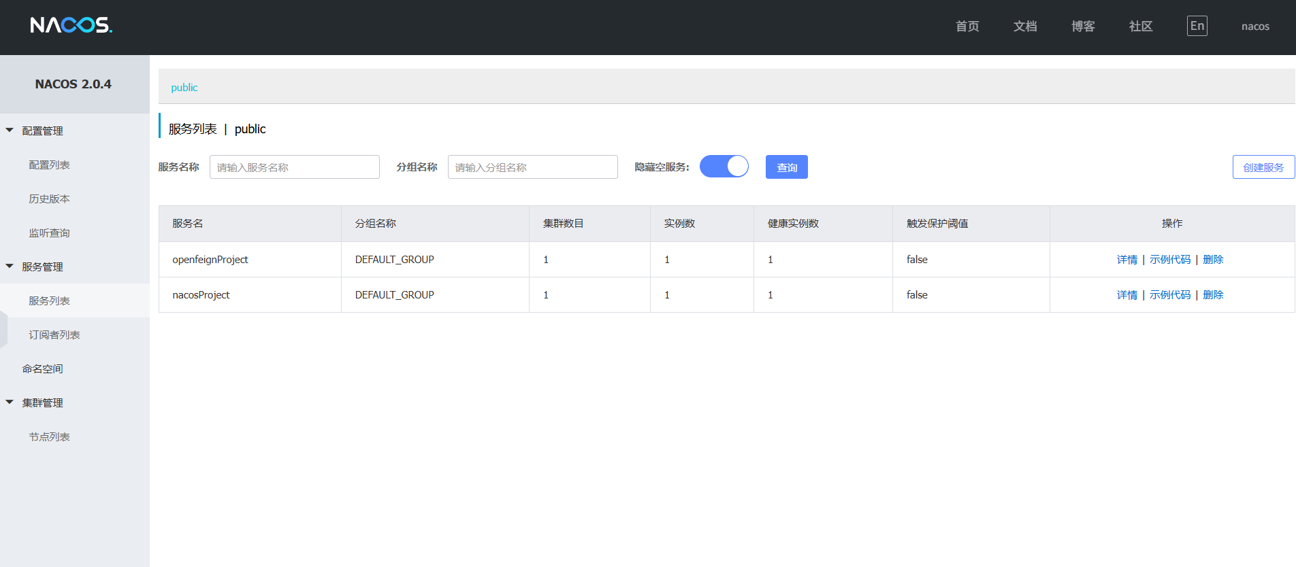Open 节点列表 in the sidebar
The height and width of the screenshot is (567, 1296).
pyautogui.click(x=49, y=436)
